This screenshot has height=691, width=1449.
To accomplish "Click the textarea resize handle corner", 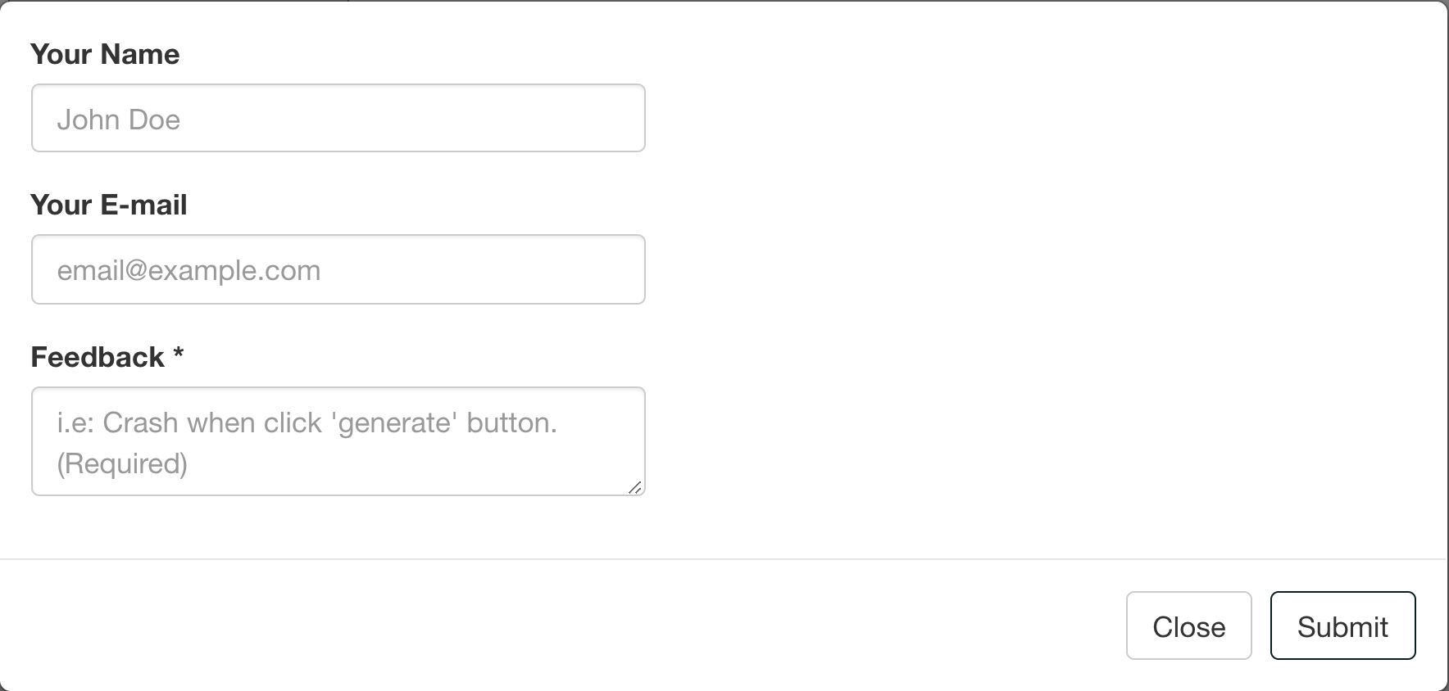I will coord(635,487).
